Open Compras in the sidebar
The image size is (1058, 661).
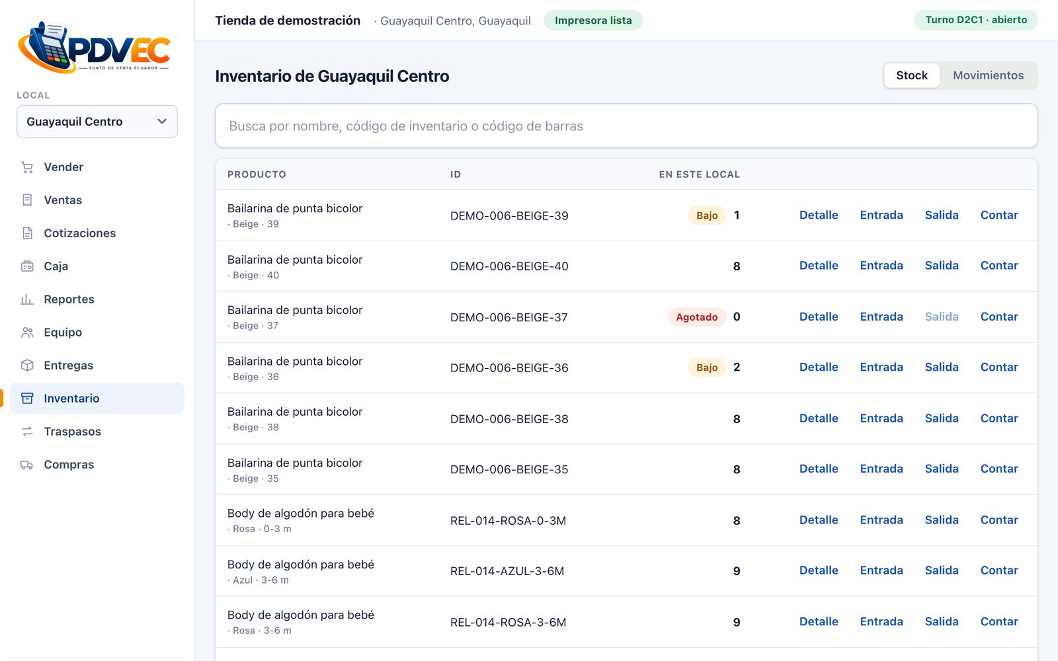click(97, 465)
